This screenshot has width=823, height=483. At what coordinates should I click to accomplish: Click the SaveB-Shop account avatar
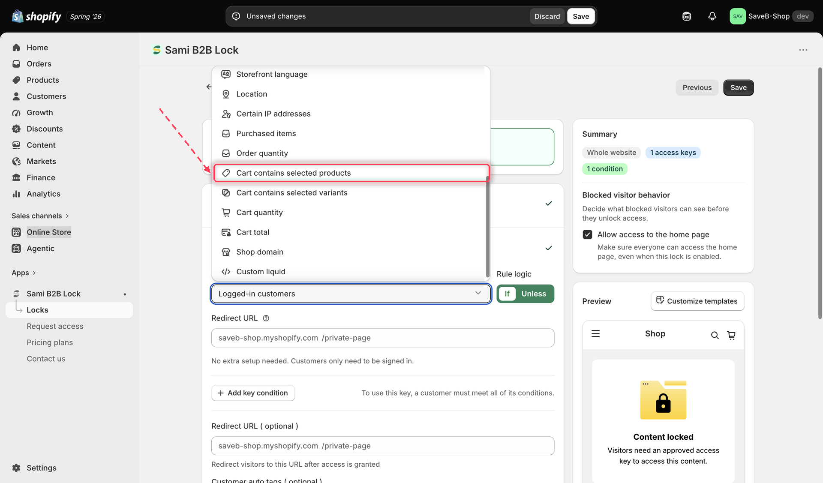(738, 16)
